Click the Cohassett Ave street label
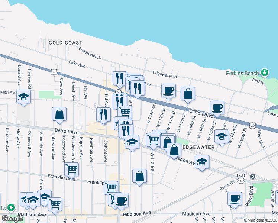 (30, 144)
